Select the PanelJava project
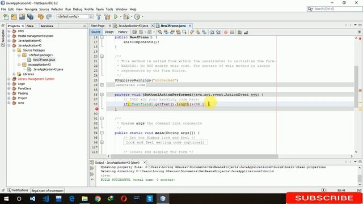363x204 pixels. (24, 88)
